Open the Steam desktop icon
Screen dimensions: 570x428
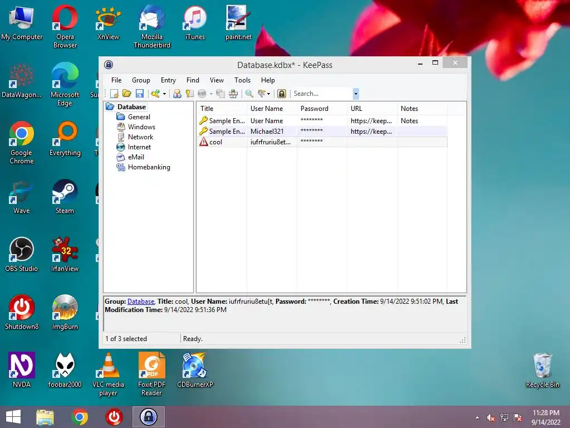[x=65, y=197]
